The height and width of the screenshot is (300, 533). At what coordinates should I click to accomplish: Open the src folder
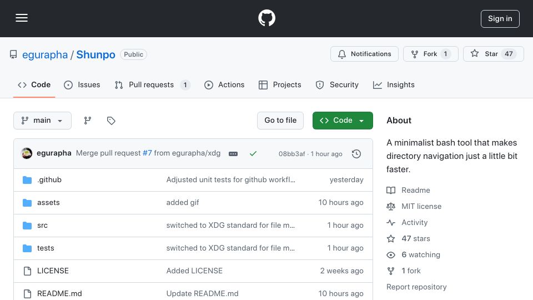[x=42, y=225]
